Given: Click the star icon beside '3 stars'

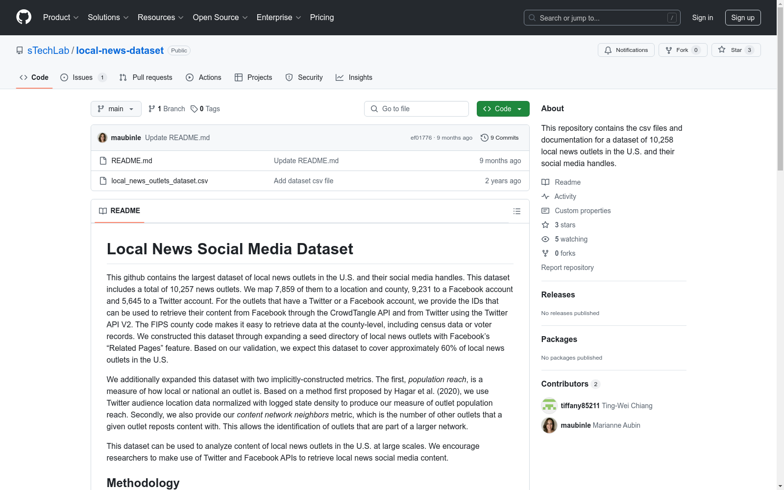Looking at the screenshot, I should click(545, 225).
